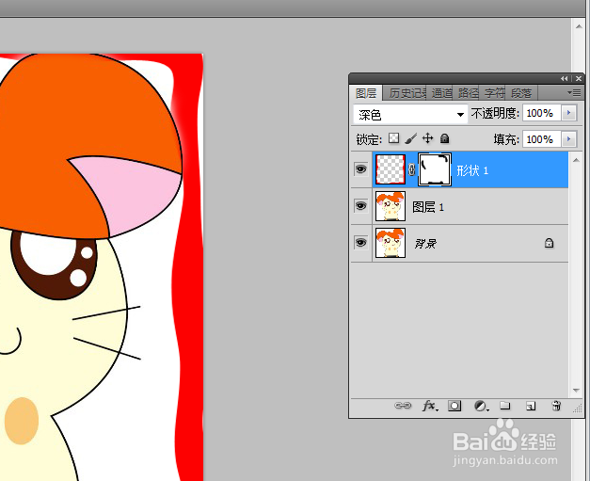Click lock position move icon

pos(428,138)
